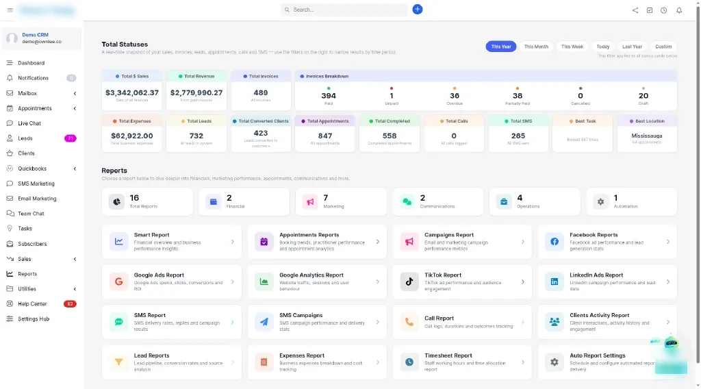
Task: Click the Timesheet Report clock icon
Action: 409,362
